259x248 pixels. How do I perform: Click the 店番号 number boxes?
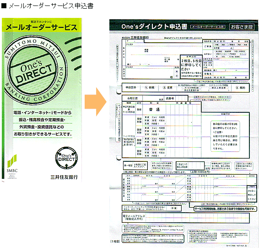[x=181, y=98]
